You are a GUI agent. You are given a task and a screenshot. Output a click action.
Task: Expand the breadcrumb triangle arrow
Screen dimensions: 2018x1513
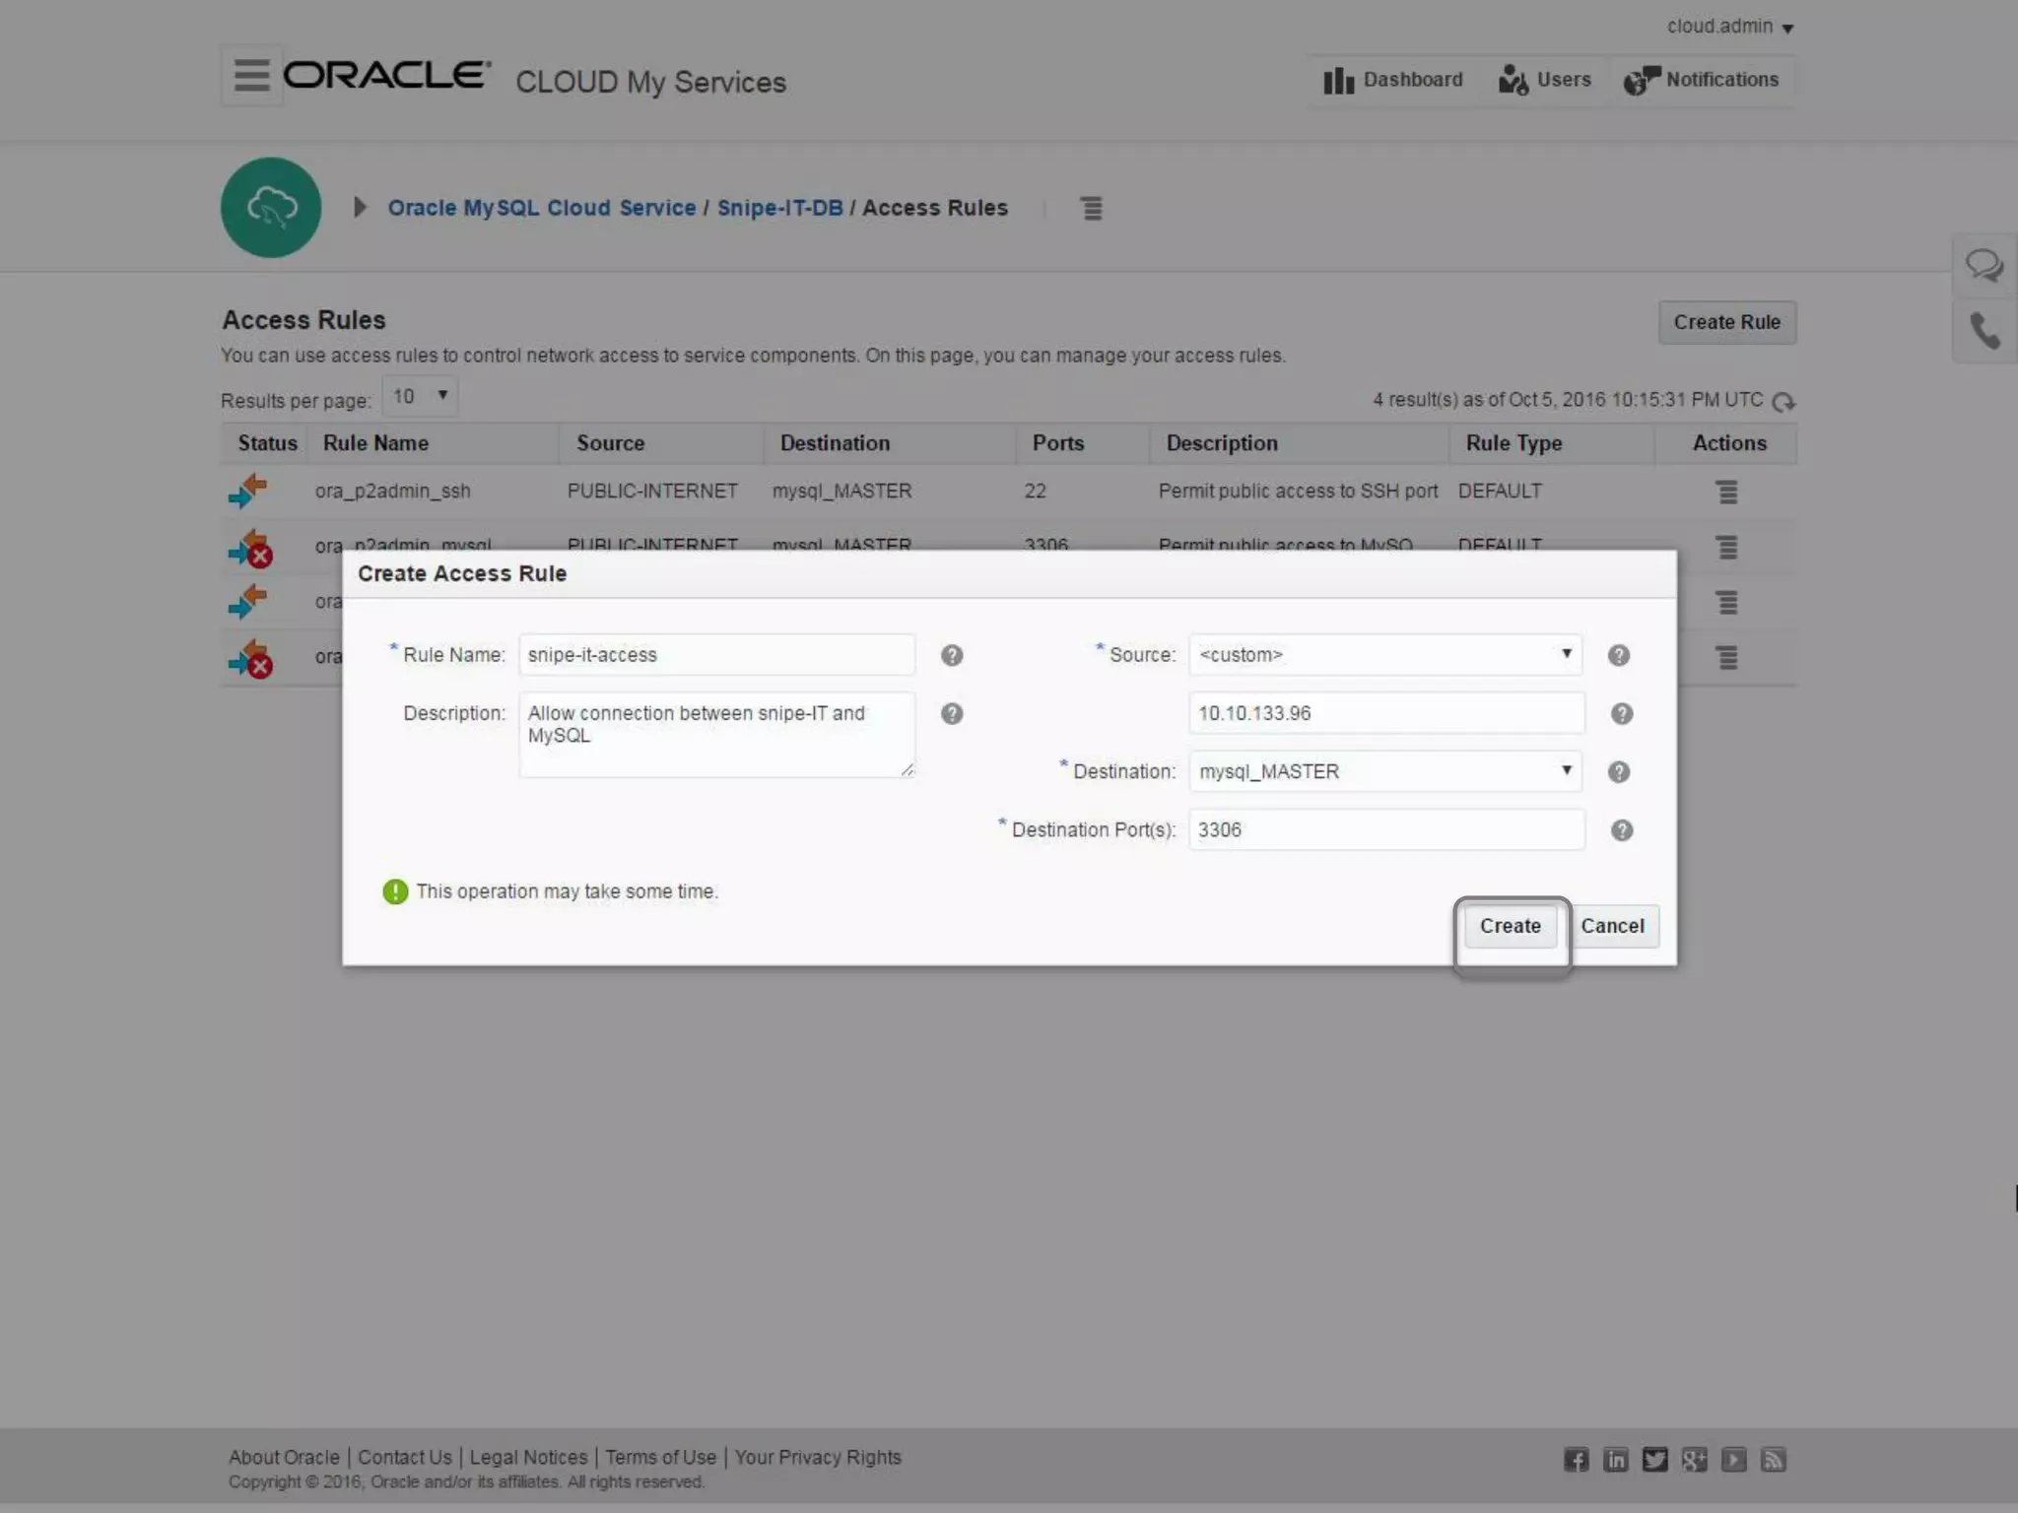pyautogui.click(x=360, y=208)
